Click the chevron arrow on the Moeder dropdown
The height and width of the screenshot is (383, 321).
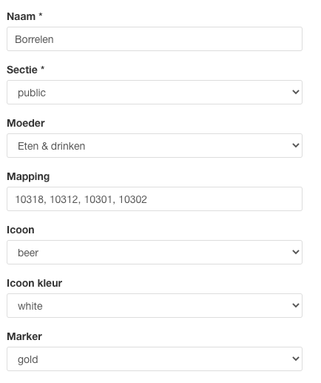[x=296, y=145]
